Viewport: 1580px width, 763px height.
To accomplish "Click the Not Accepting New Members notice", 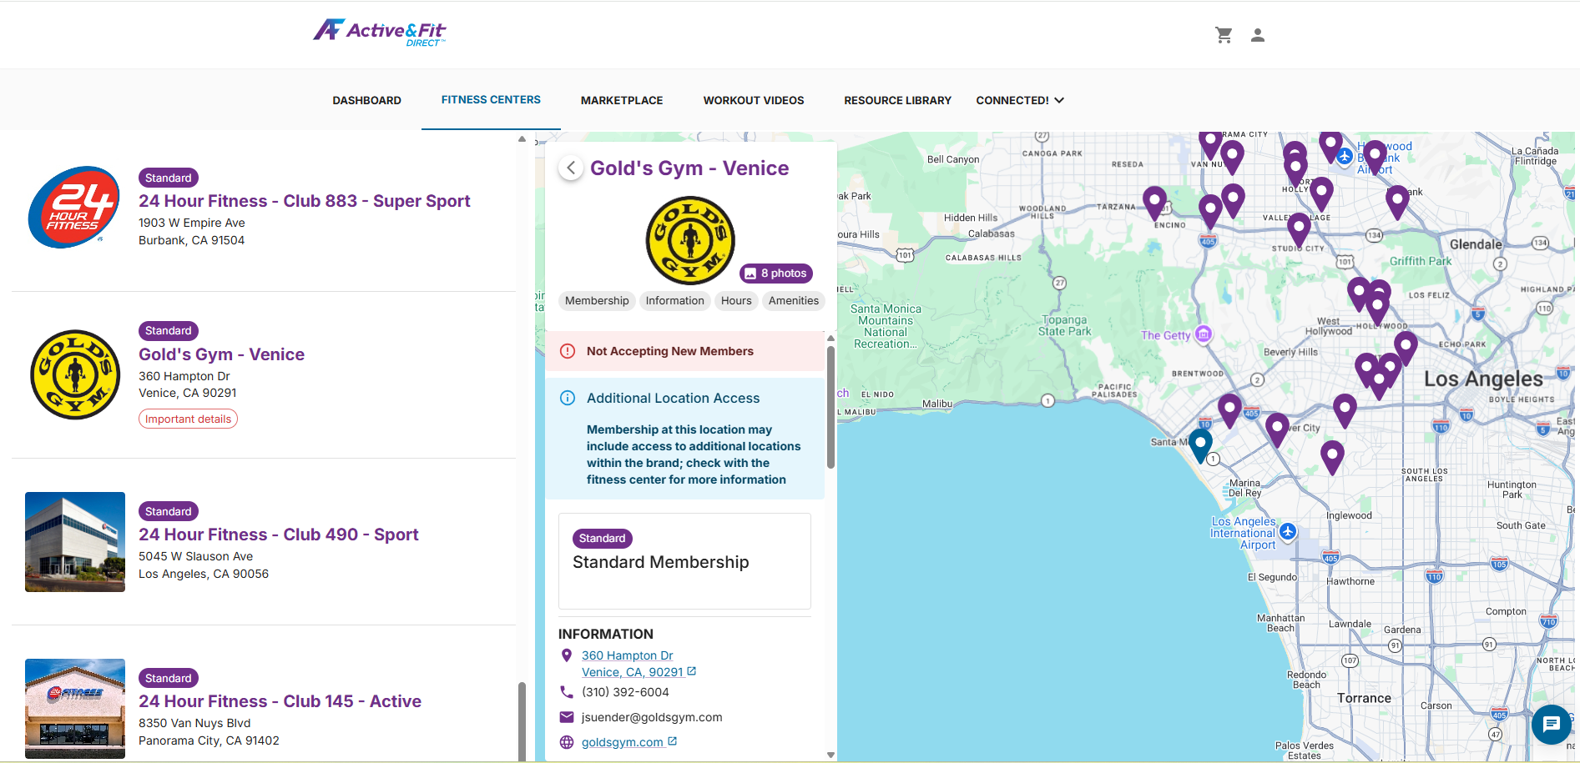I will click(684, 351).
